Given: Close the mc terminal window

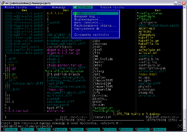Looking at the screenshot, I should 184,3.
